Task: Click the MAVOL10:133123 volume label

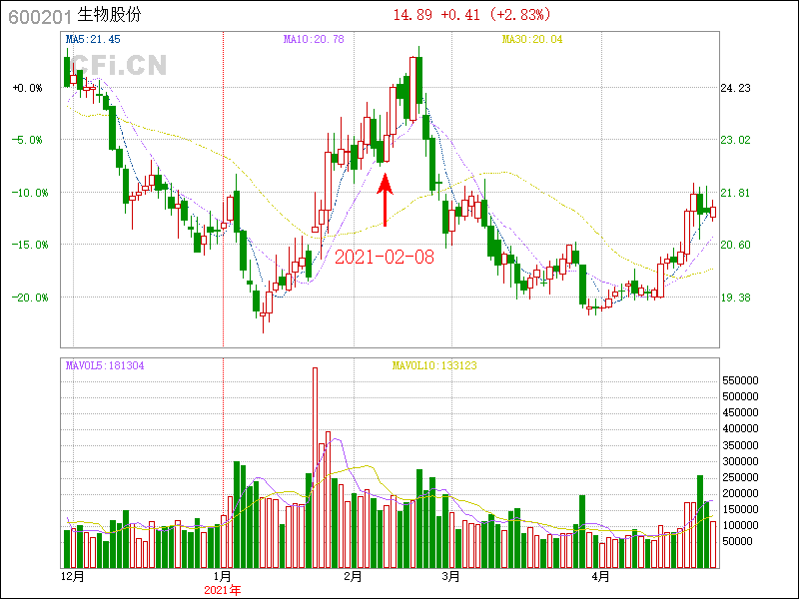Action: (x=434, y=365)
